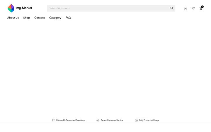Click the magnifying glass search icon

(172, 8)
